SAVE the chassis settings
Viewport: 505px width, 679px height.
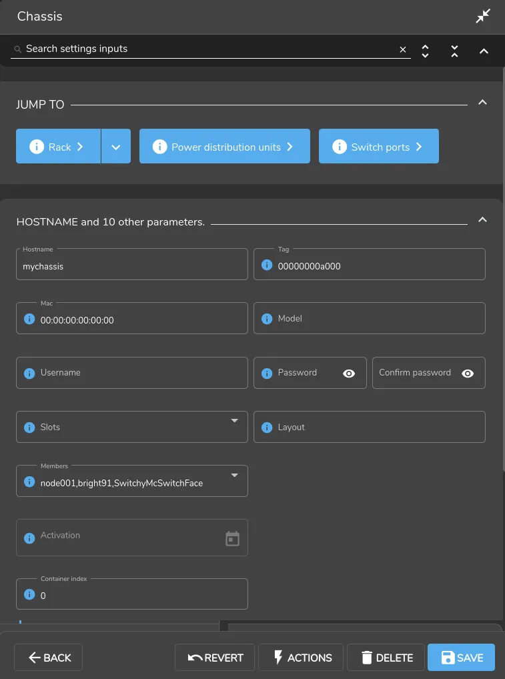tap(461, 658)
